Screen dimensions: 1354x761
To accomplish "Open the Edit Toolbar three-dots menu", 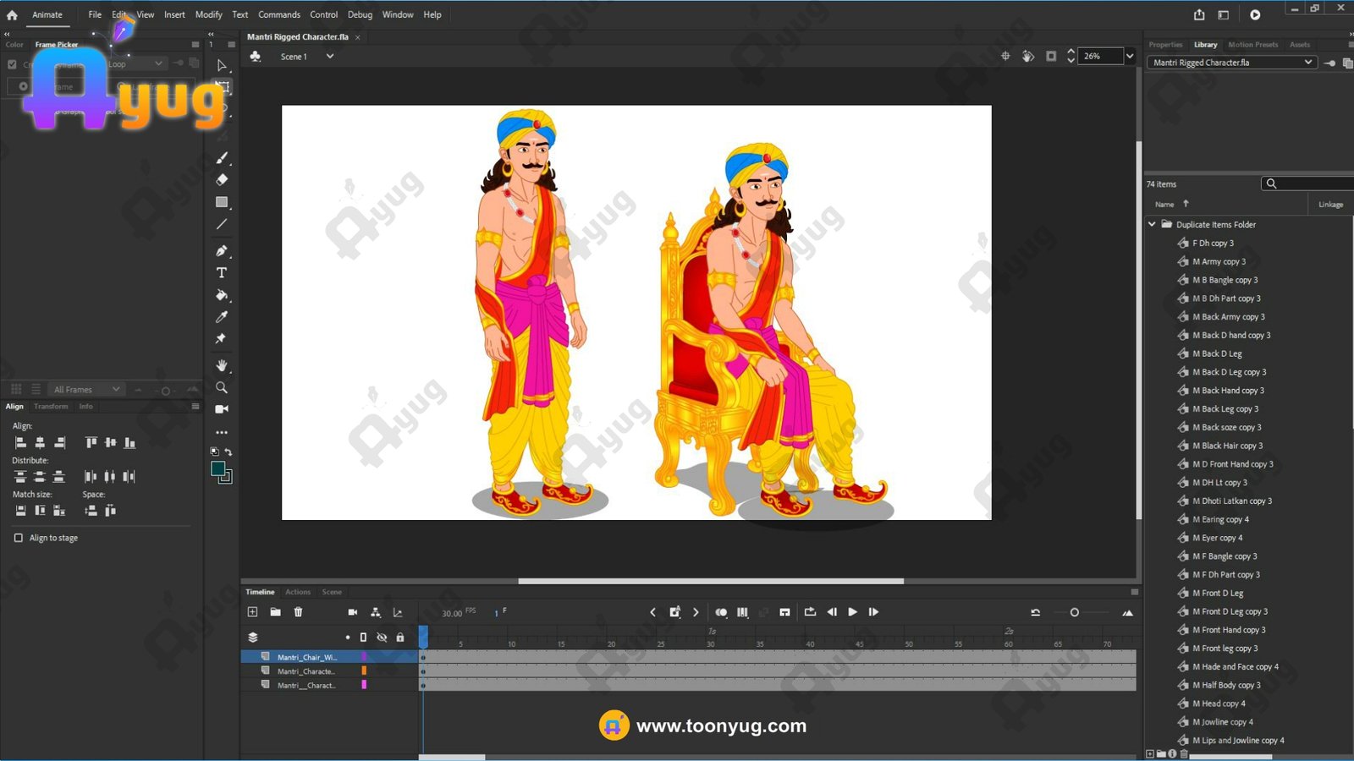I will [222, 432].
